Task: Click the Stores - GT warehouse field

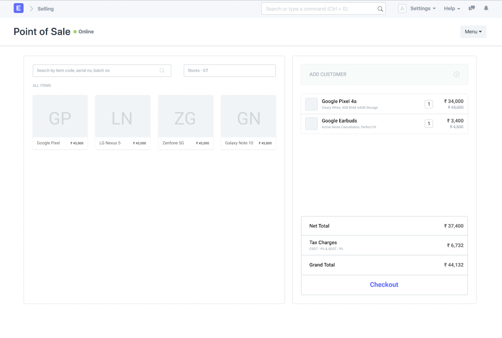Action: (230, 70)
